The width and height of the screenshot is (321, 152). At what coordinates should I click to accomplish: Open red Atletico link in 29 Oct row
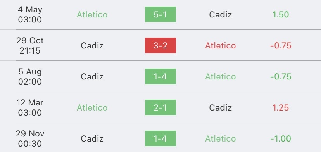pyautogui.click(x=221, y=45)
